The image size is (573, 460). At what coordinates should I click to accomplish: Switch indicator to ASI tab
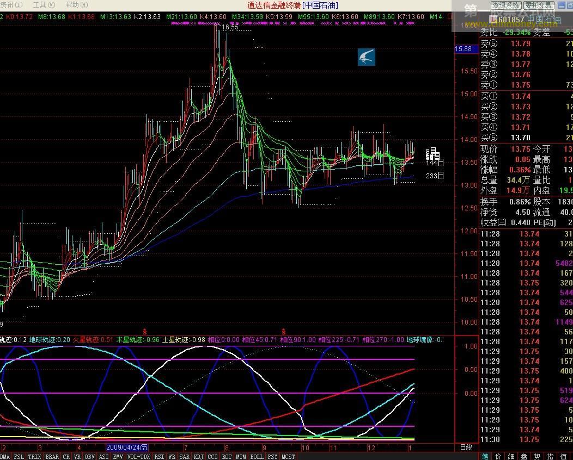104,457
